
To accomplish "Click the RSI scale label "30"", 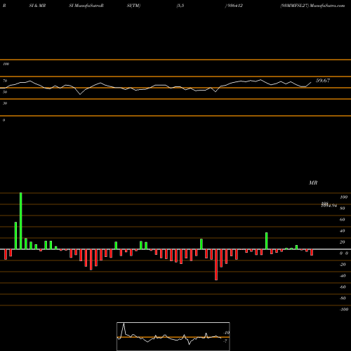I will point(5,103).
